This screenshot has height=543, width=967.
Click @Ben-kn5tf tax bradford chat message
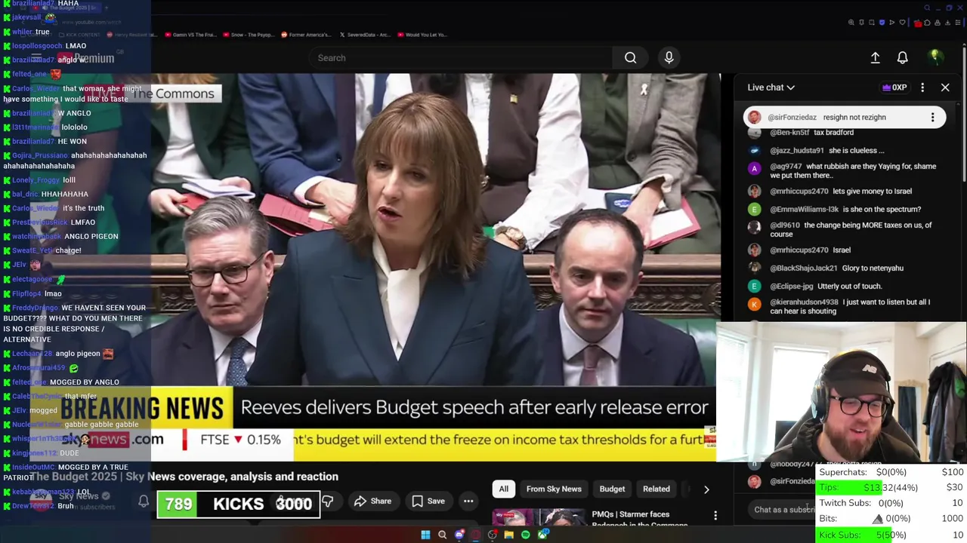[x=812, y=133]
